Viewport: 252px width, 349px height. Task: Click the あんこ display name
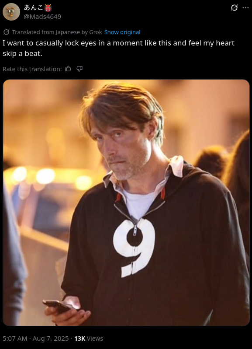34,8
